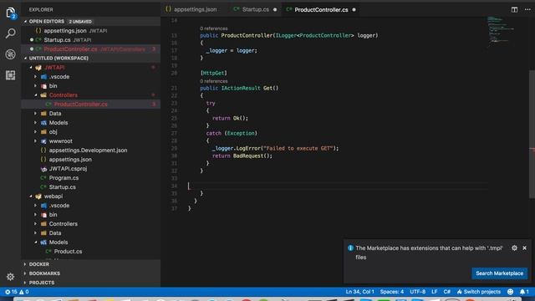Click the code minimap

pos(501,31)
